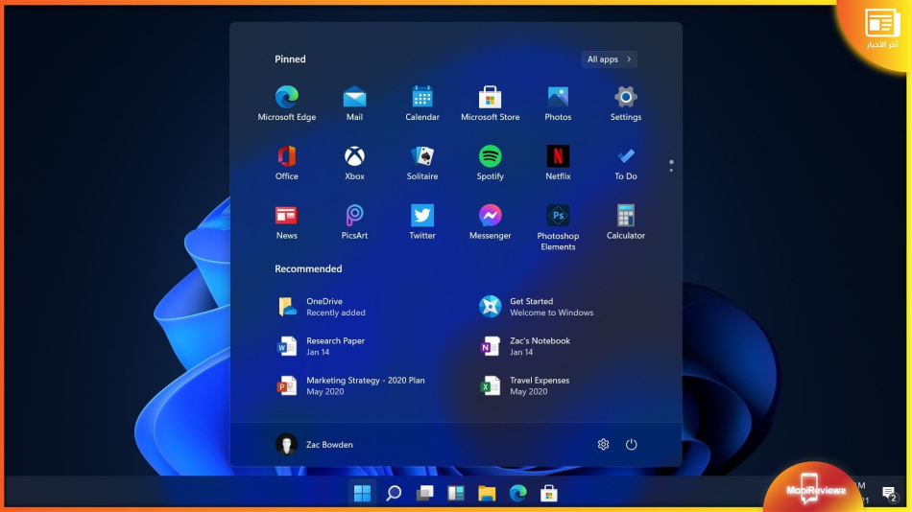Open File Explorer from the taskbar
912x512 pixels.
pos(487,494)
